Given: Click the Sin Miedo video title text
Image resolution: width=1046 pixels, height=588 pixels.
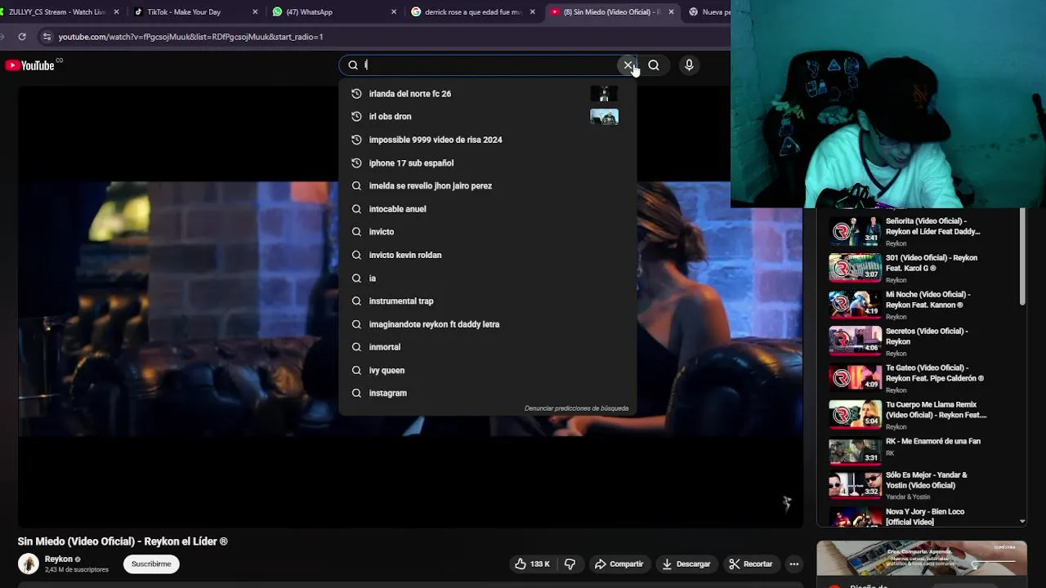Looking at the screenshot, I should click(x=123, y=541).
